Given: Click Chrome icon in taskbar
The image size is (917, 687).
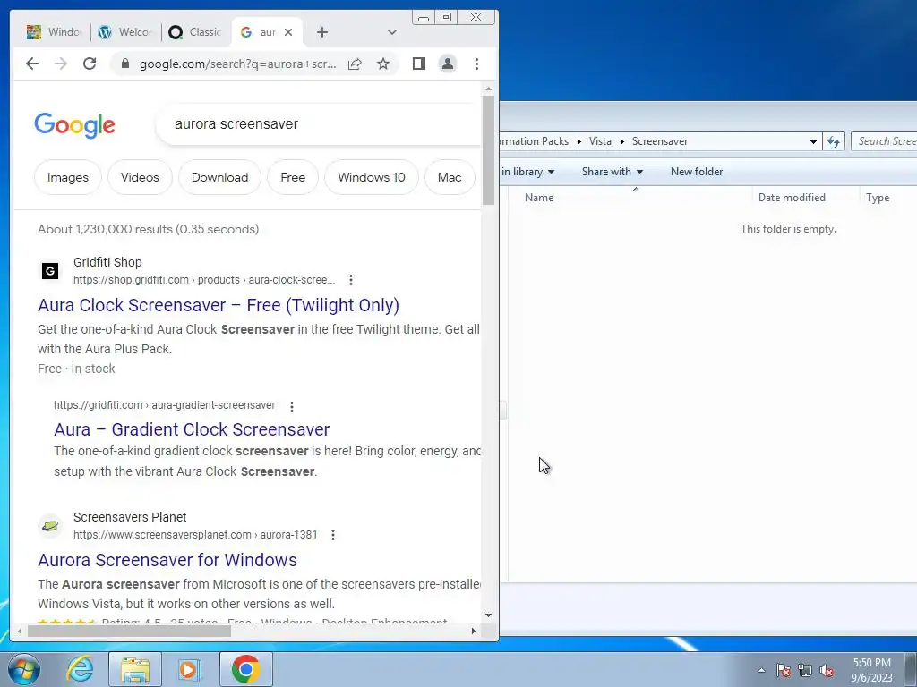Looking at the screenshot, I should point(245,669).
